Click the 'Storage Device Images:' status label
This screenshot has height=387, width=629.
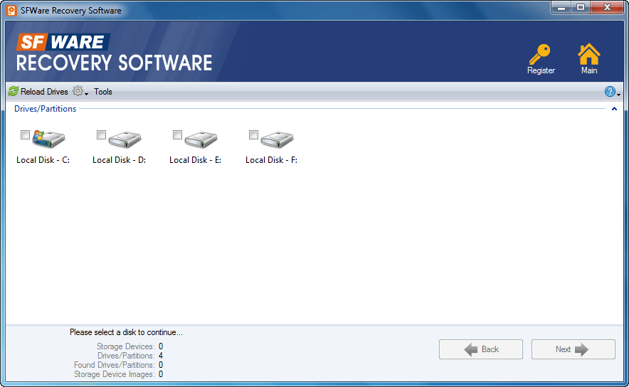pyautogui.click(x=114, y=374)
